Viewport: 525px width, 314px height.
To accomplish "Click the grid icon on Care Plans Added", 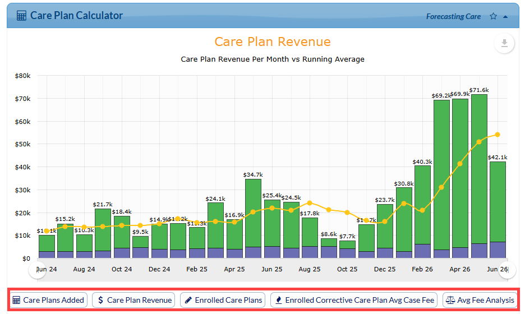I will pyautogui.click(x=16, y=301).
